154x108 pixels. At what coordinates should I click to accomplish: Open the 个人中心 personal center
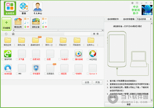(37, 8)
